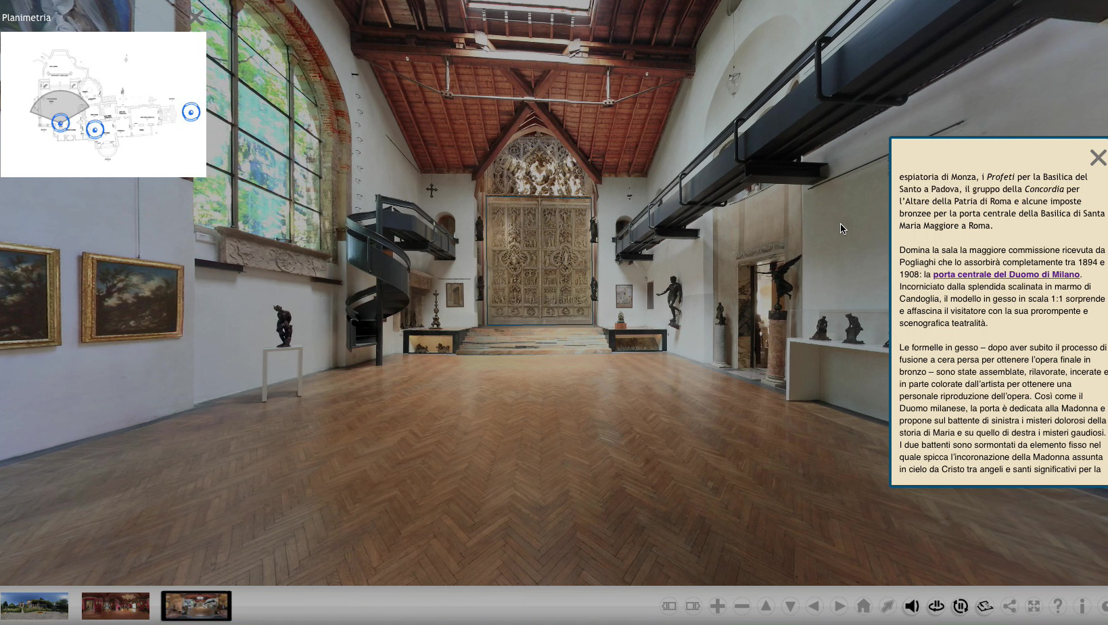The image size is (1108, 625).
Task: Select the current-room hotspot on the floor plan
Action: 60,122
